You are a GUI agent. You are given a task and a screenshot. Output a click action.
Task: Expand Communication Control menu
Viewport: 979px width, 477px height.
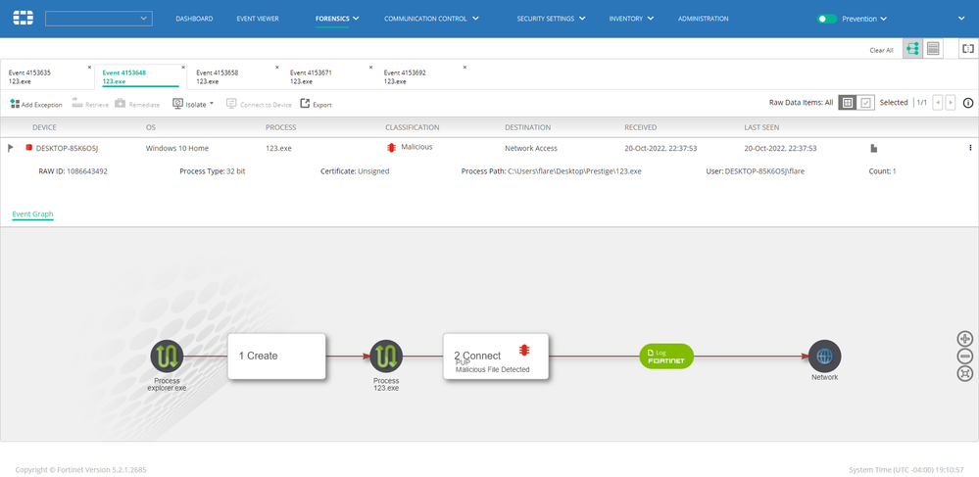(x=431, y=19)
